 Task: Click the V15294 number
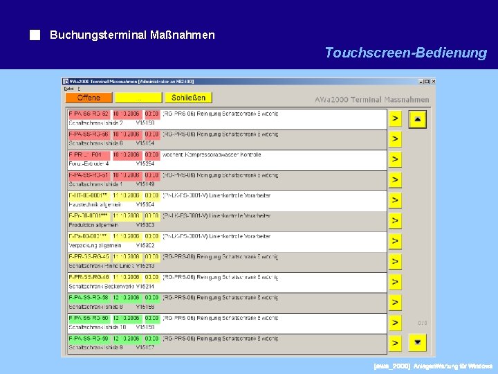tap(145, 163)
